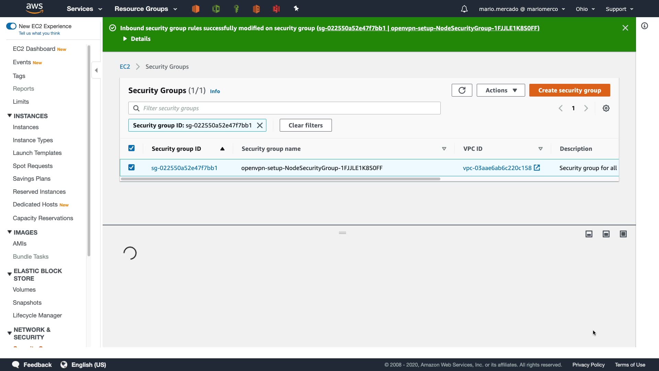
Task: Open table preferences gear icon
Action: (606, 108)
